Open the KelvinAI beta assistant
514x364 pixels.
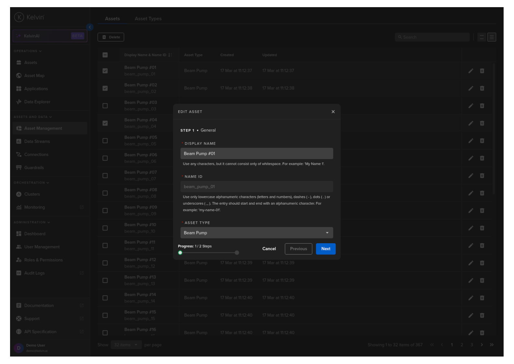50,36
